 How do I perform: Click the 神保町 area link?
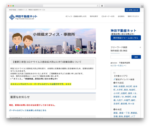(x=128, y=97)
